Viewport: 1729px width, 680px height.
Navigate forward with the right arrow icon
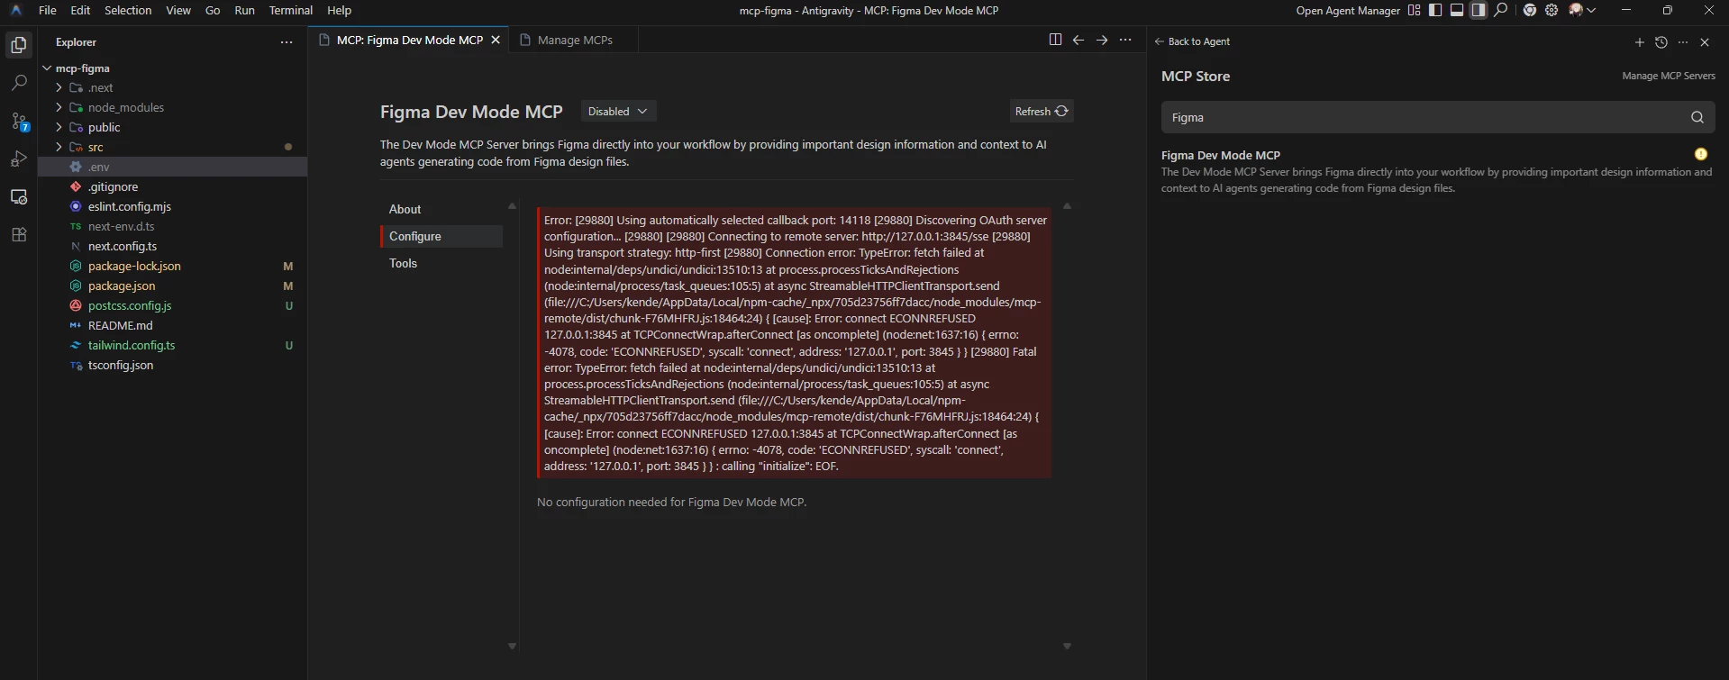tap(1102, 40)
